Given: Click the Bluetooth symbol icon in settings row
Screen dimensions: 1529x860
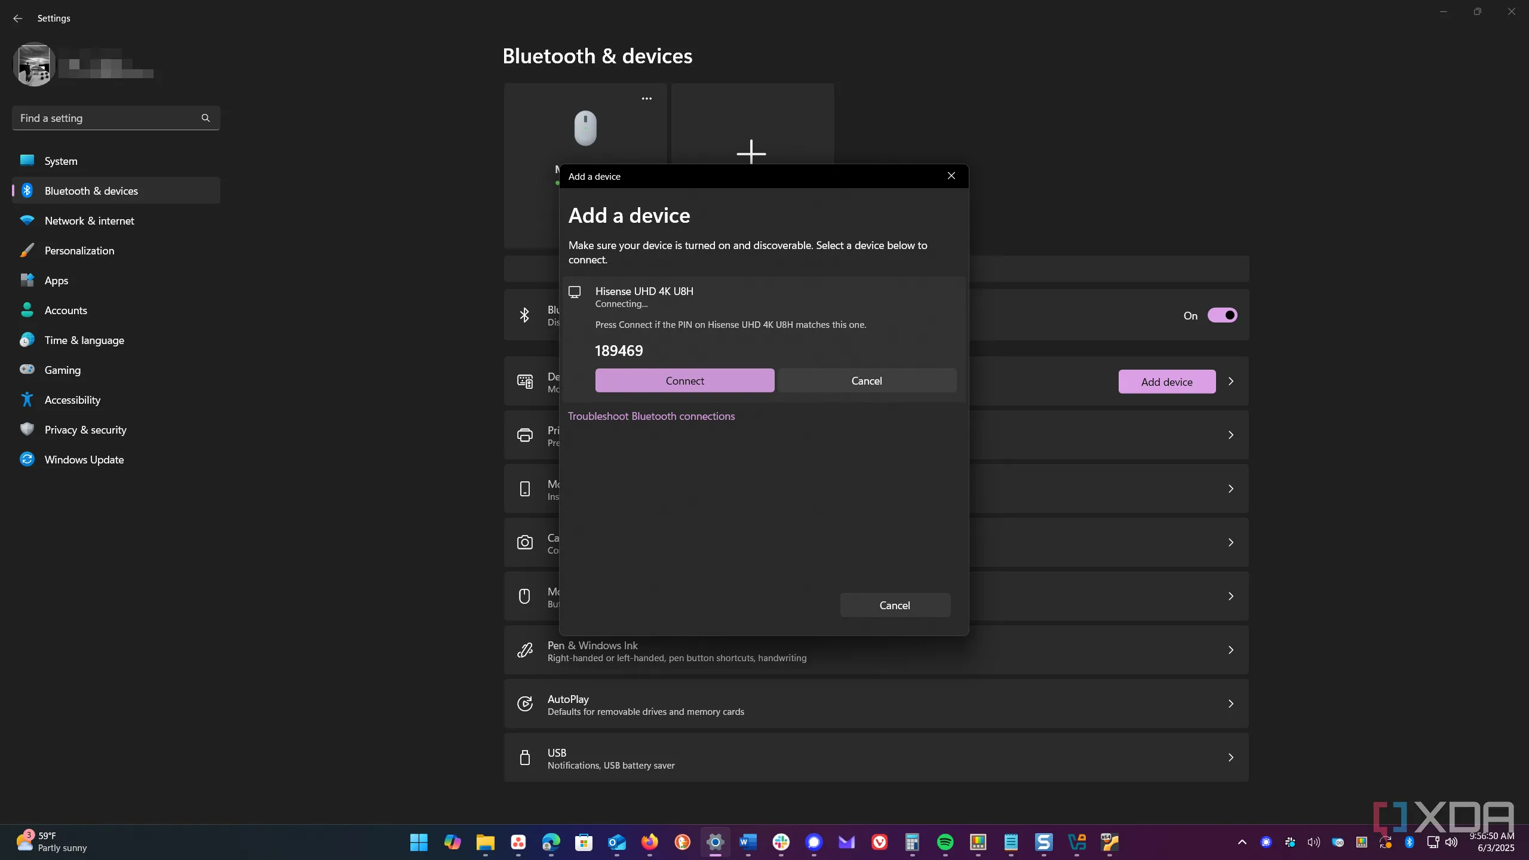Looking at the screenshot, I should tap(524, 315).
